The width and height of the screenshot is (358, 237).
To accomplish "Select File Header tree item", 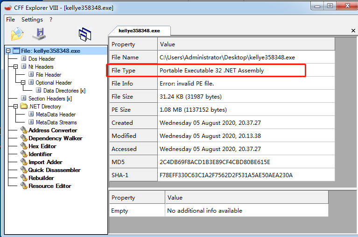I will (x=49, y=75).
